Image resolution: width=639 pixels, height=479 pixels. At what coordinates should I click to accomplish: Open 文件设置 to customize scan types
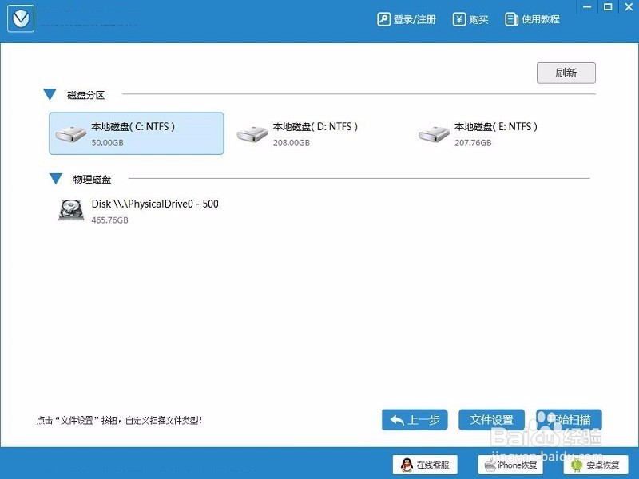(491, 419)
